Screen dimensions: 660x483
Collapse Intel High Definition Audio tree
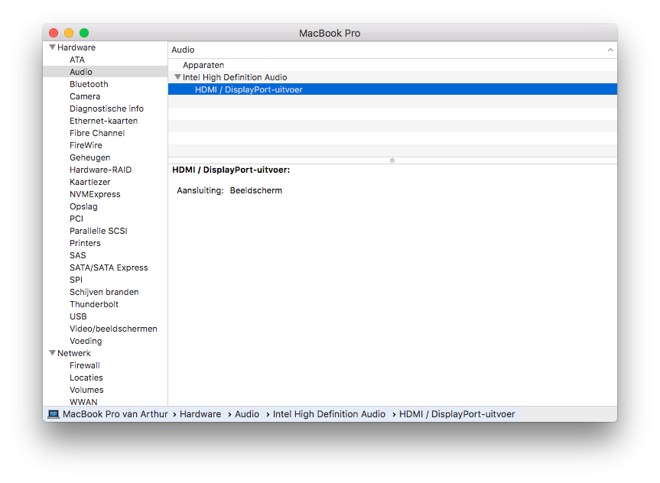click(177, 77)
